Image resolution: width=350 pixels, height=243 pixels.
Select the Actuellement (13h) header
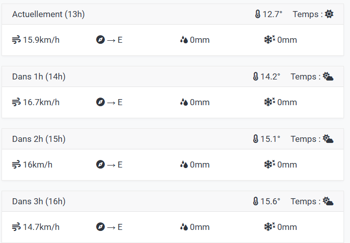(x=48, y=14)
